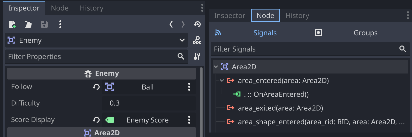Click the Difficulty value field
Viewport: 412px width, 137px height.
[148, 103]
